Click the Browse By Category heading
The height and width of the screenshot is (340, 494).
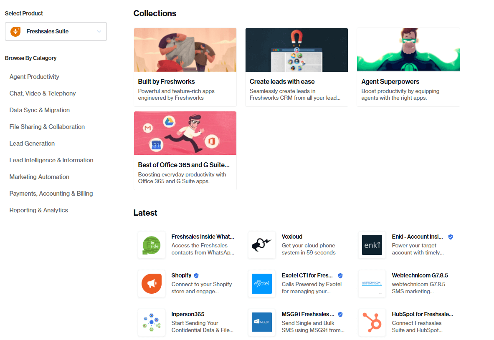point(30,58)
